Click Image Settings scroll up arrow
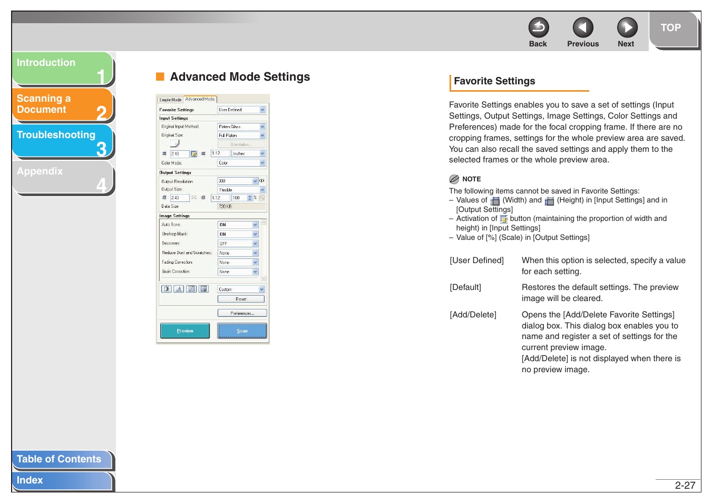712x503 pixels. [264, 223]
